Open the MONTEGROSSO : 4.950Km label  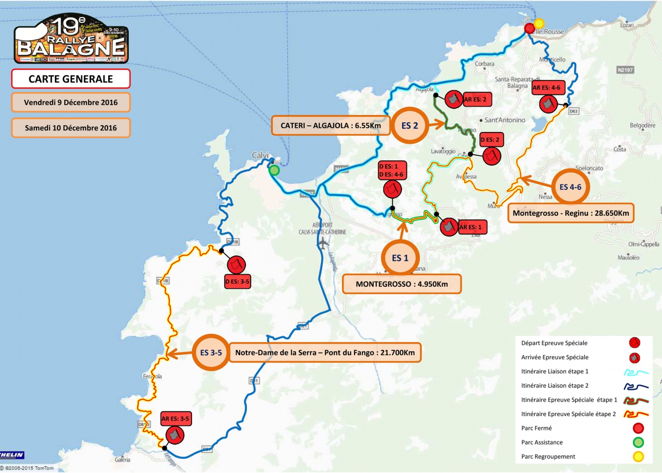tap(401, 284)
